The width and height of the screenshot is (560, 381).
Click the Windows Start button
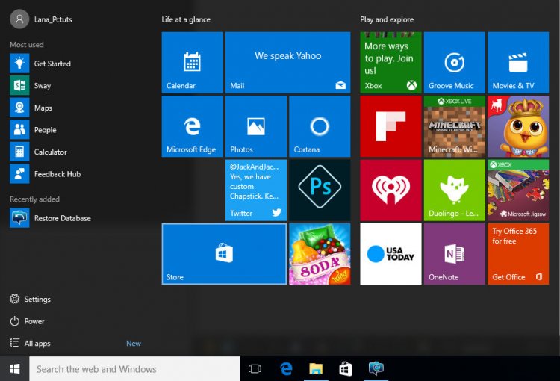point(14,369)
